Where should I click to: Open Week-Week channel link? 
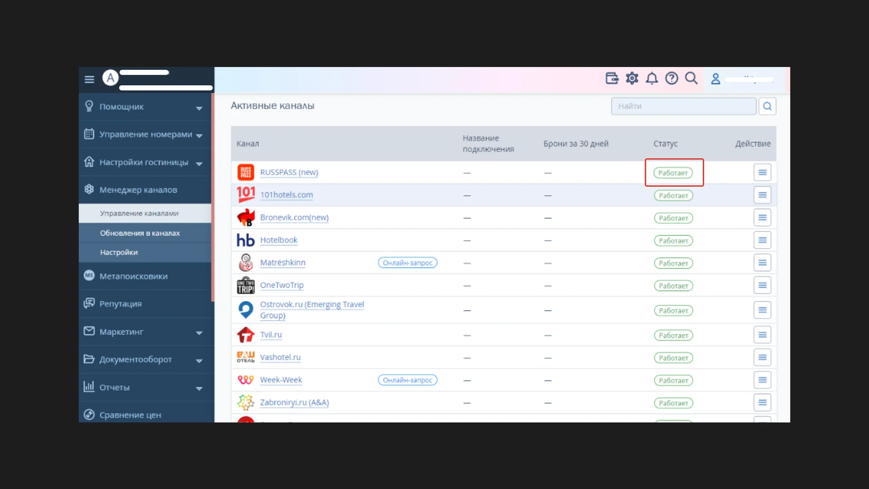[281, 380]
